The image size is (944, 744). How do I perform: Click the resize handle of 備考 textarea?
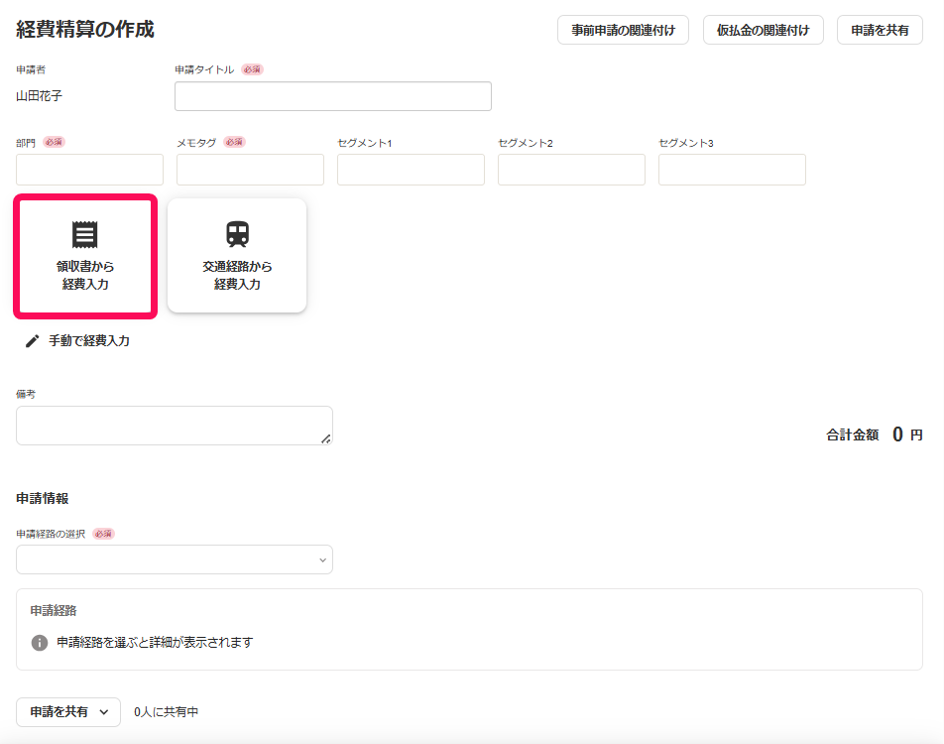coord(325,439)
